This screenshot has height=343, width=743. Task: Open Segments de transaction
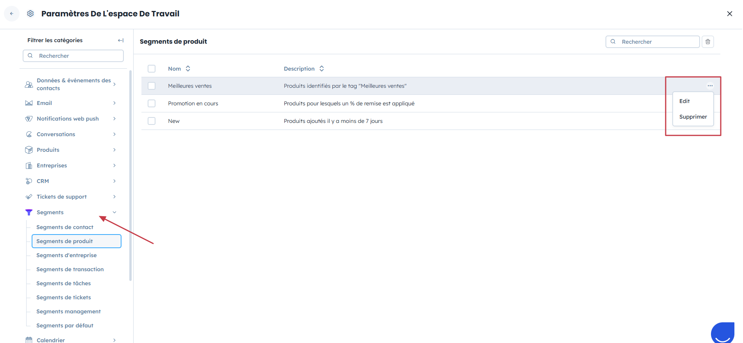tap(70, 269)
